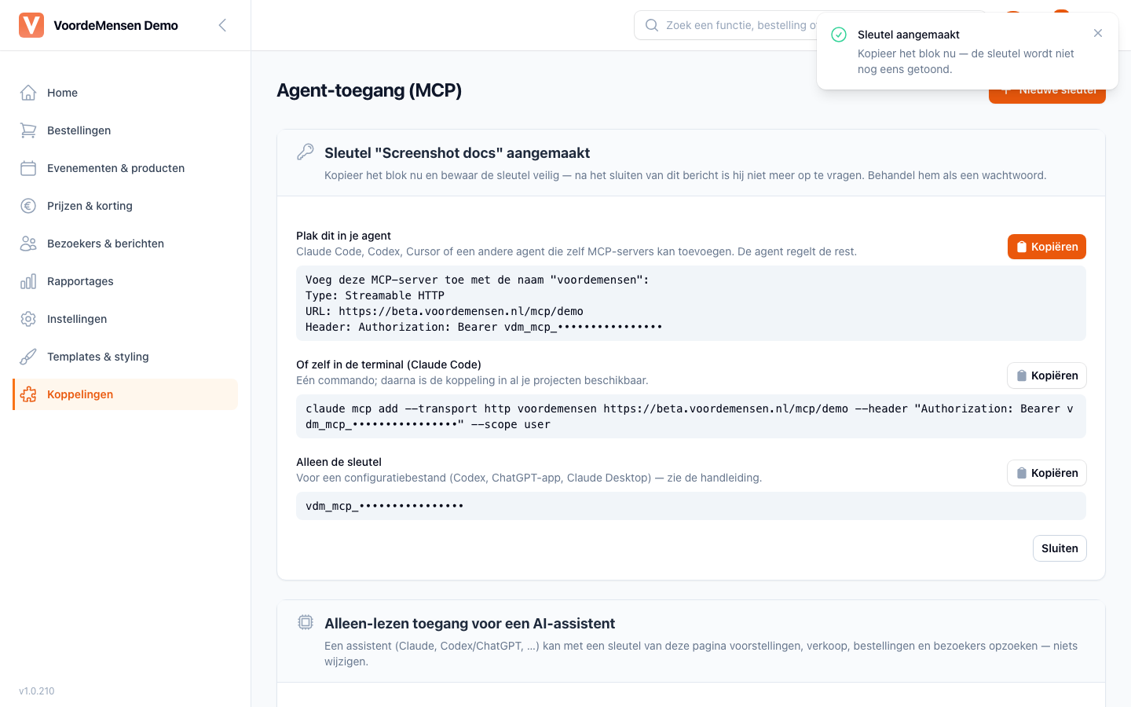Dismiss the 'Sleutel aangemaakt' notification
The image size is (1131, 707).
click(x=1098, y=33)
